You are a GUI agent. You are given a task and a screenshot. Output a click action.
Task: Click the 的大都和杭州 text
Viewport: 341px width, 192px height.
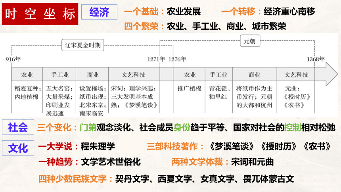(254, 105)
